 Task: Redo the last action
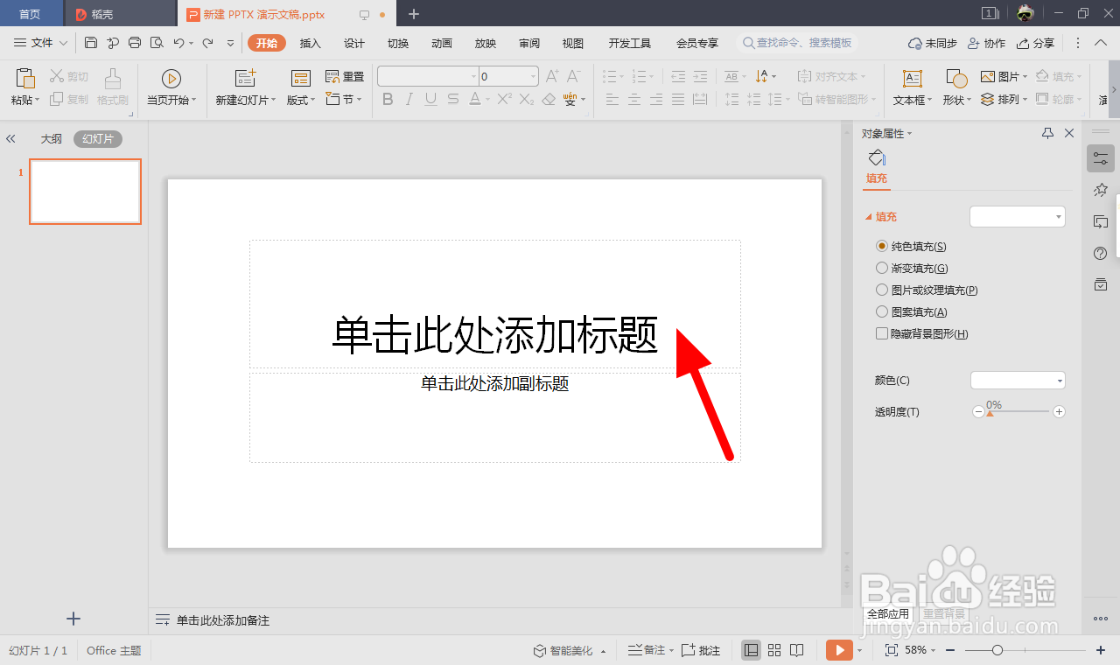coord(207,43)
